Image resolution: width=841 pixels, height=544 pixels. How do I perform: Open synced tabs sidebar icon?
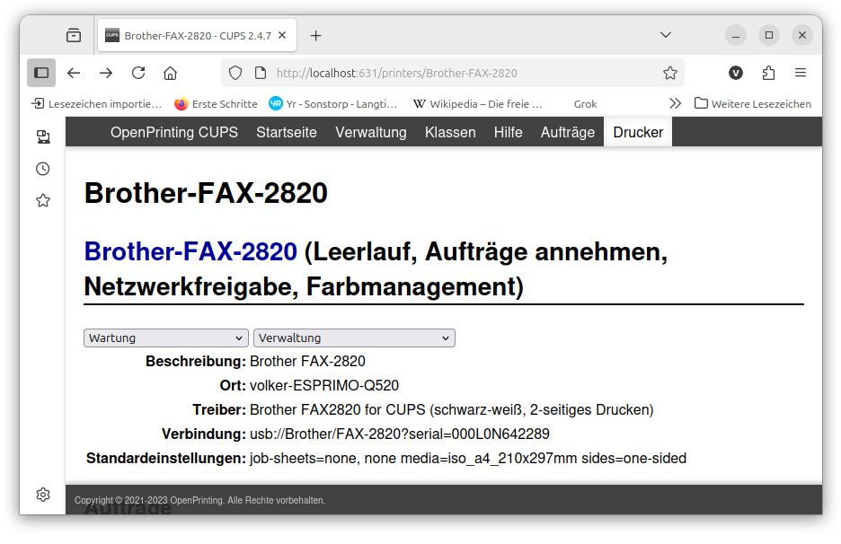click(x=43, y=137)
